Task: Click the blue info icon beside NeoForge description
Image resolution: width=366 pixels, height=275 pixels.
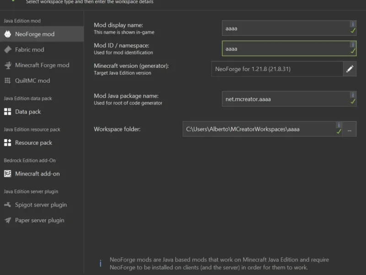Action: pyautogui.click(x=101, y=263)
